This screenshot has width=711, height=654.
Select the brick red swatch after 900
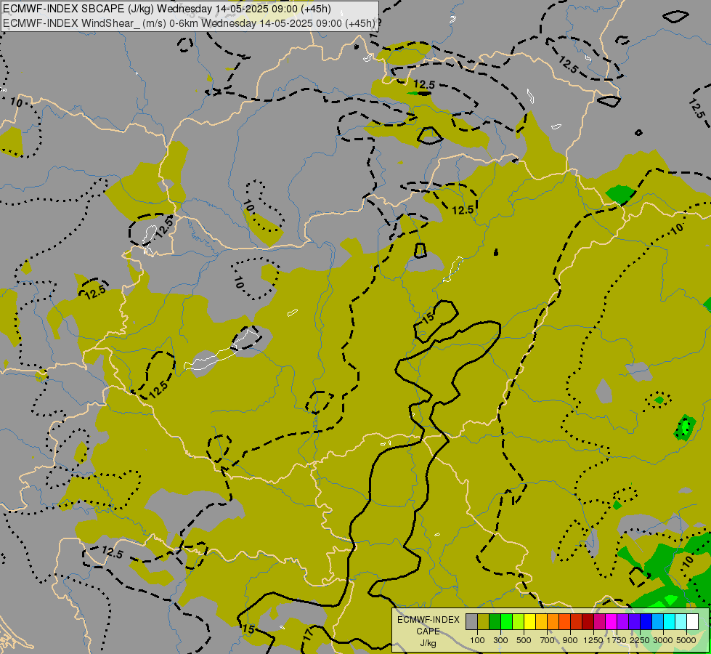point(577,622)
